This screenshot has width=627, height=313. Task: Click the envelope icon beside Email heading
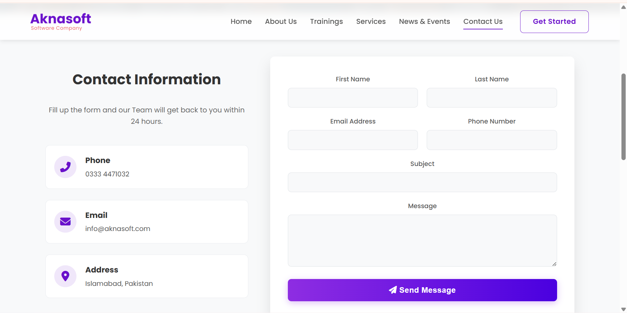pyautogui.click(x=65, y=222)
